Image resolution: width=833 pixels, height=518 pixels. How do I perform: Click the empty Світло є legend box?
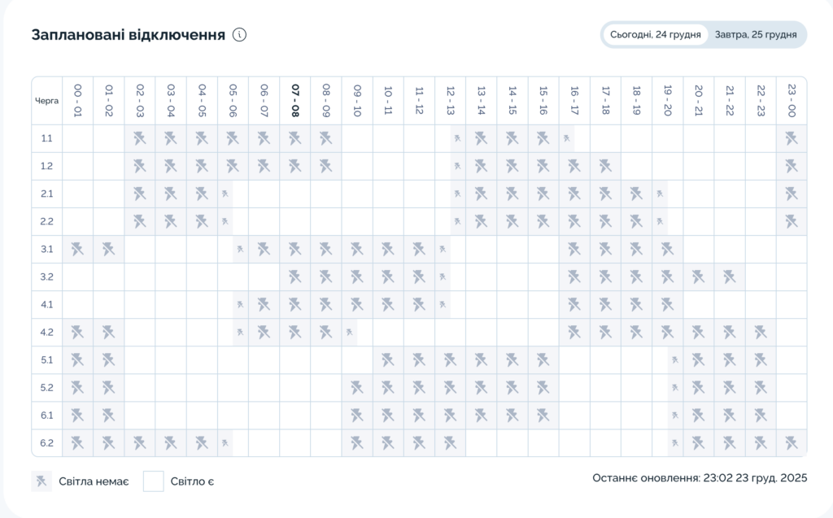point(154,481)
